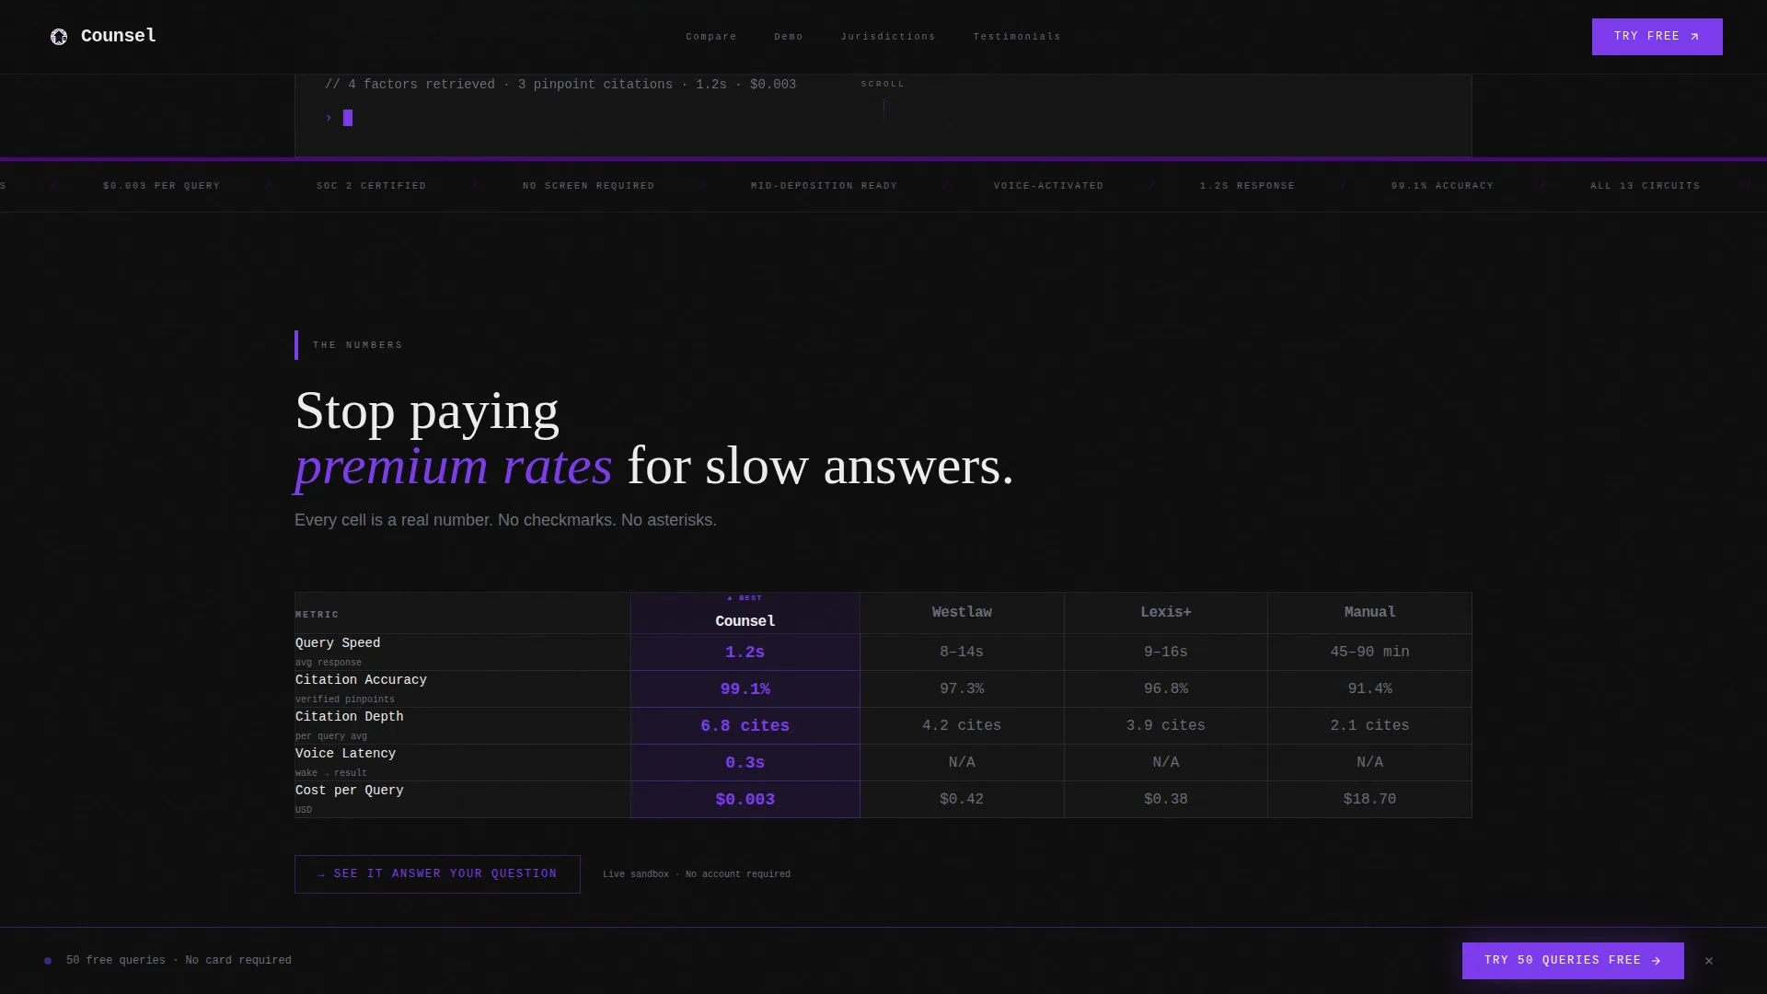Click the $18.70 Manual cost cell
This screenshot has height=994, width=1767.
[1369, 800]
